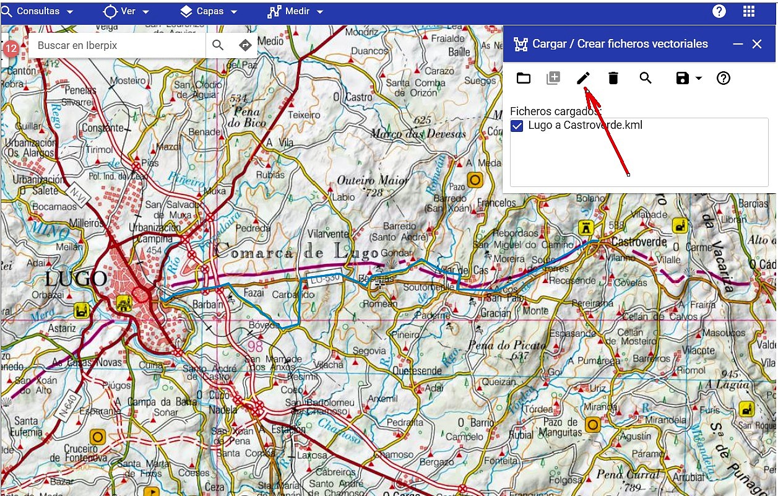Open the Medir measure menu
Image resolution: width=778 pixels, height=496 pixels.
[x=296, y=11]
